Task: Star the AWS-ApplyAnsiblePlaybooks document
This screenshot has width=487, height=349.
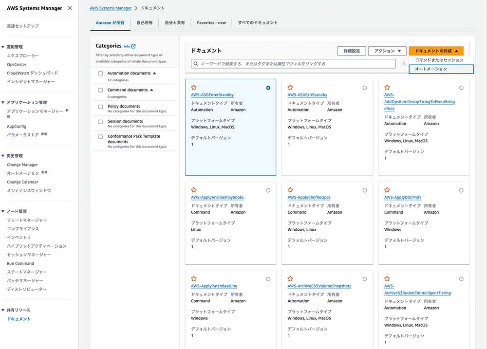Action: (x=194, y=190)
